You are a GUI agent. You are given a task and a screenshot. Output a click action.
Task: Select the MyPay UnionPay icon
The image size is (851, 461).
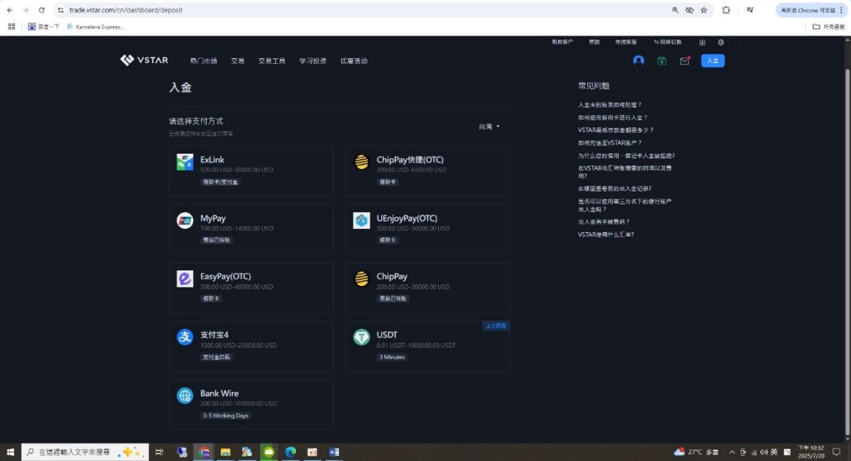click(184, 221)
